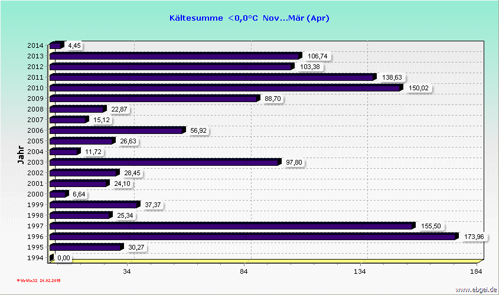
Task: Select the 2014 bar value 4,45
Action: pos(74,45)
